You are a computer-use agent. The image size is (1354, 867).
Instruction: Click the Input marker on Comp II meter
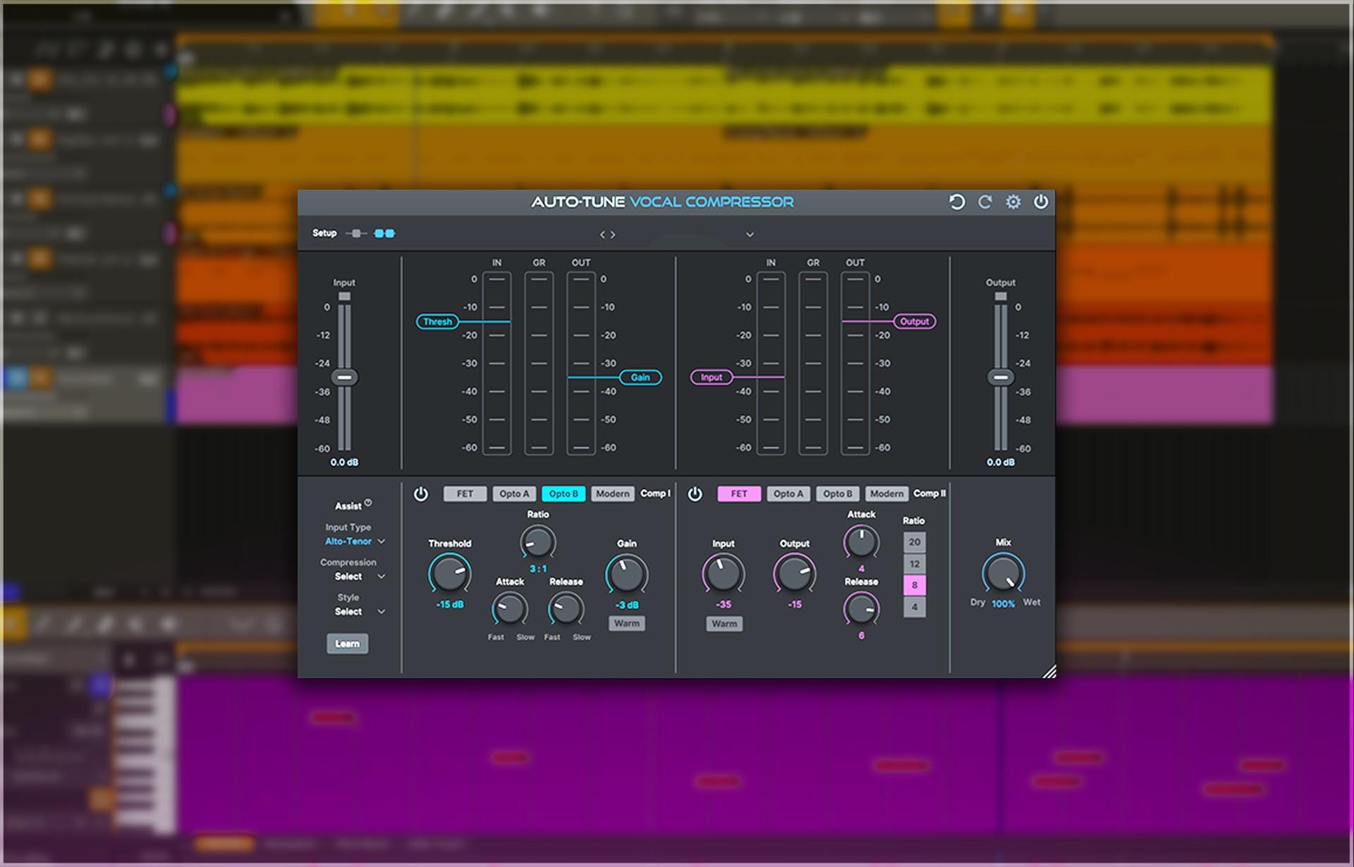pos(712,378)
